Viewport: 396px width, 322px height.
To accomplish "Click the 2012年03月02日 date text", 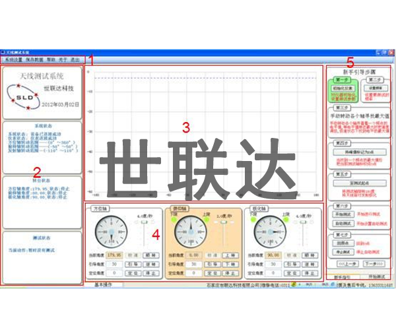I will (x=60, y=104).
